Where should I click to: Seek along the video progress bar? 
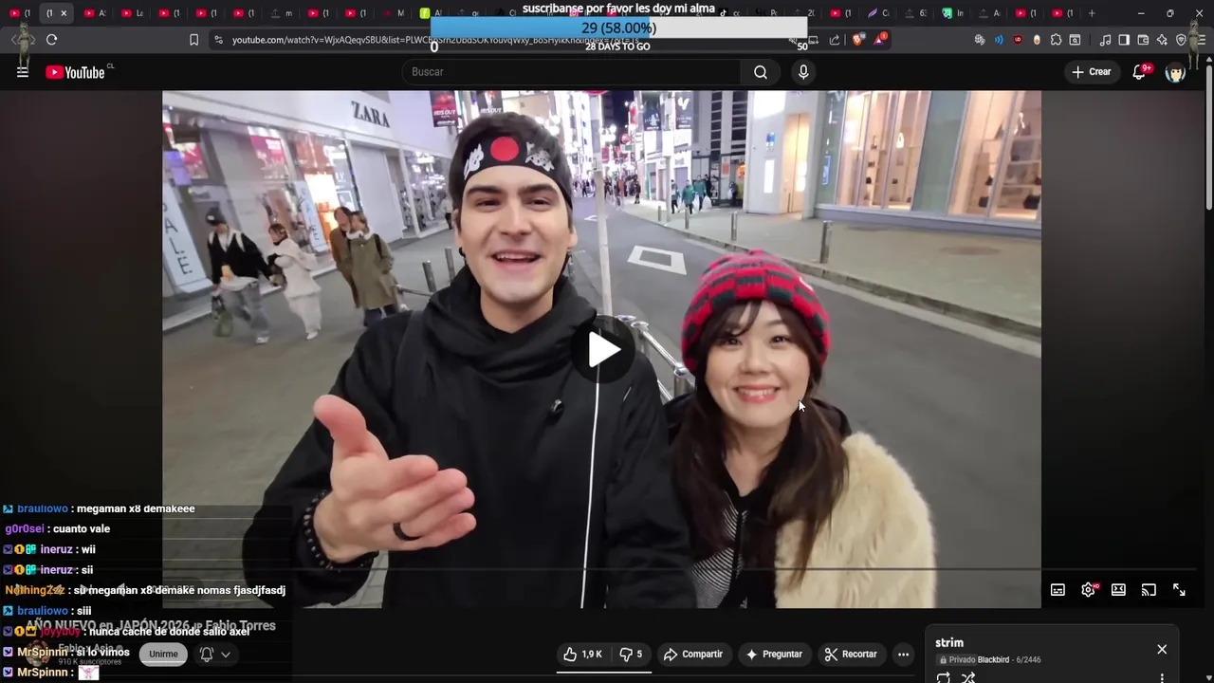(601, 569)
